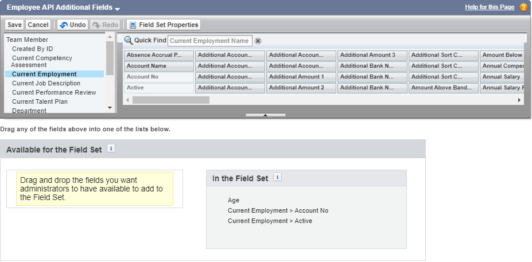Image resolution: width=532 pixels, height=262 pixels.
Task: Click the disabled Redo button
Action: click(105, 25)
